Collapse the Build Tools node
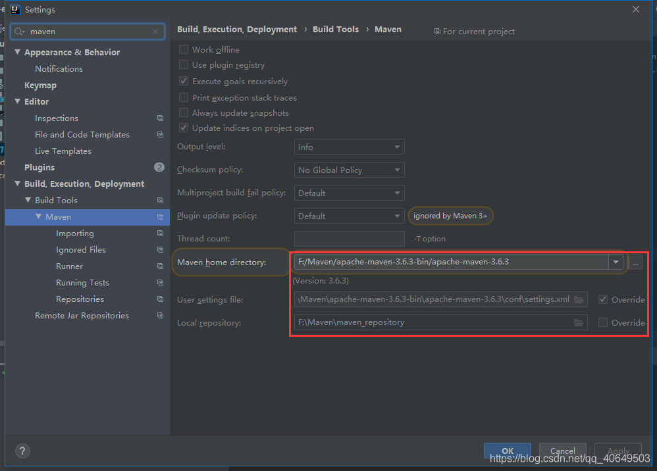Image resolution: width=657 pixels, height=471 pixels. 28,200
